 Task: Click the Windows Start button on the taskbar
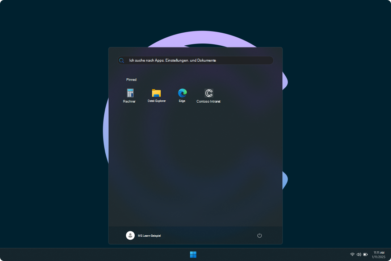click(193, 254)
